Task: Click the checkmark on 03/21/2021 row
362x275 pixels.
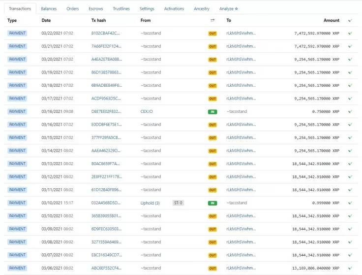Action: click(x=350, y=46)
